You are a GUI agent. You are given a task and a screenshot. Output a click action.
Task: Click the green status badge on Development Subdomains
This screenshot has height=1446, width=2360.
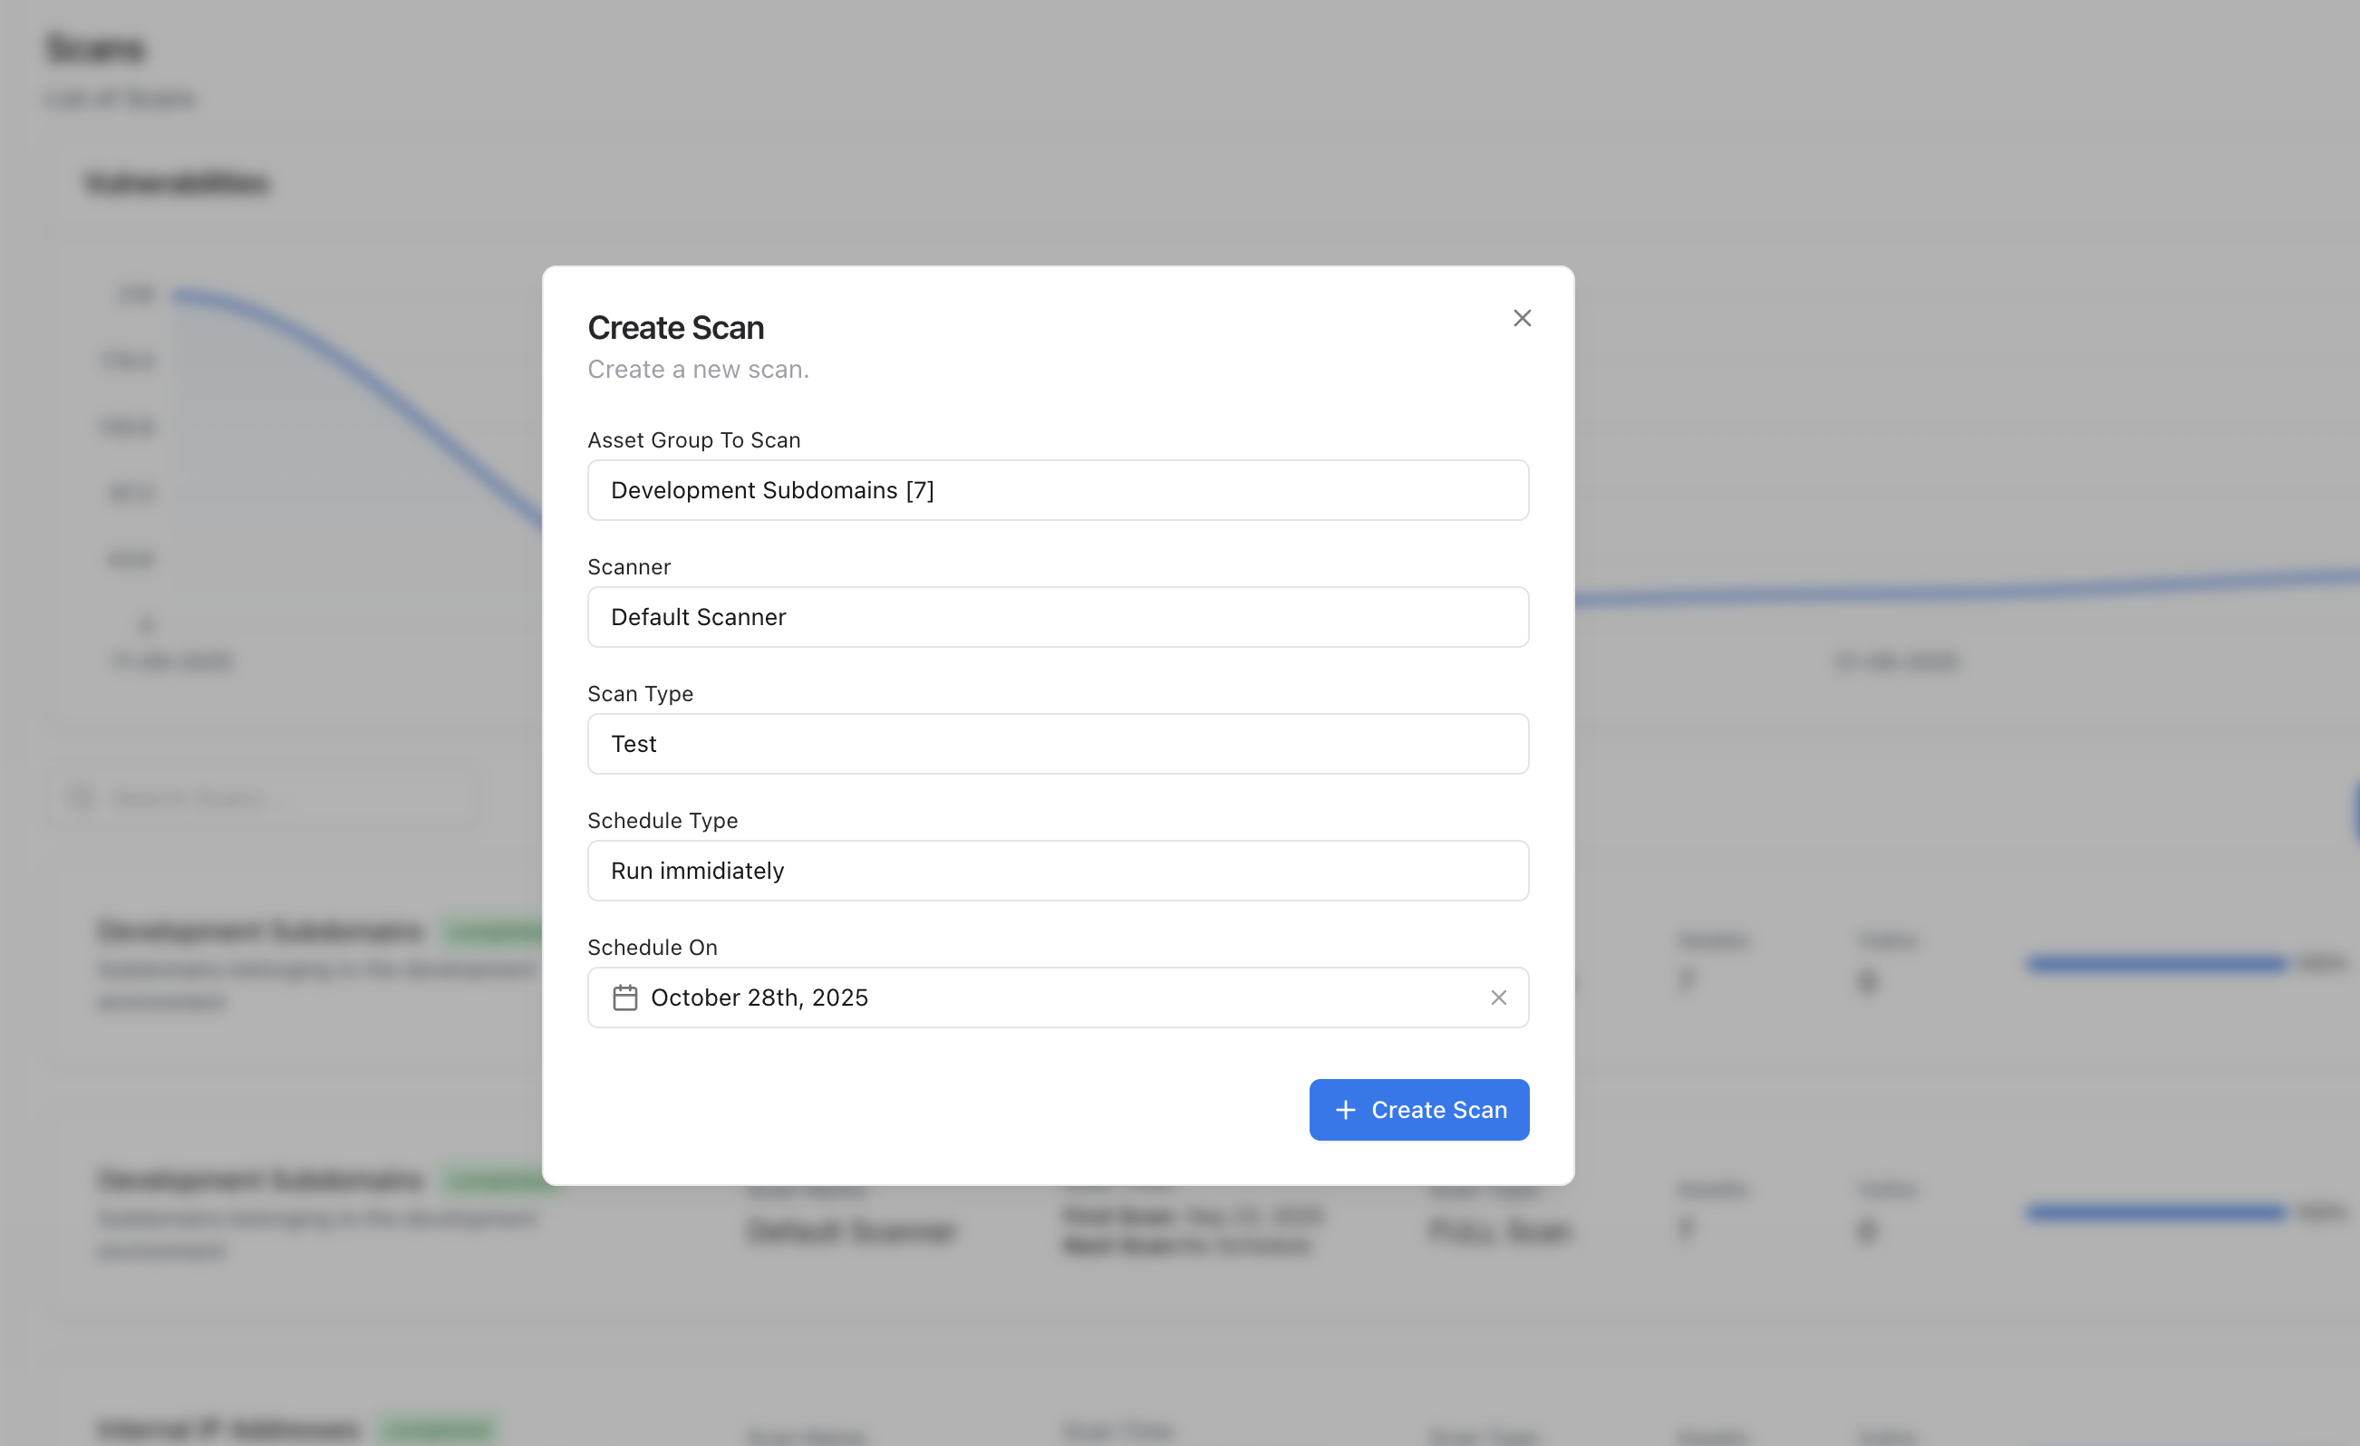pyautogui.click(x=494, y=930)
